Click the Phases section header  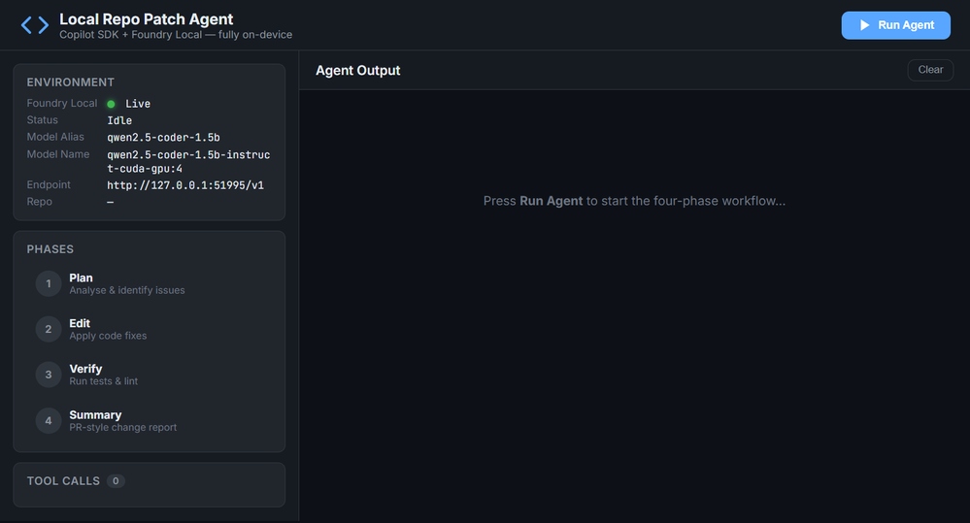[50, 249]
